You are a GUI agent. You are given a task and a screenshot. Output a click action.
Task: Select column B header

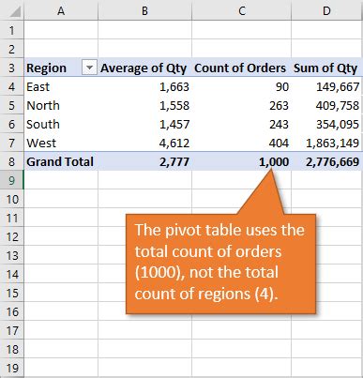144,11
